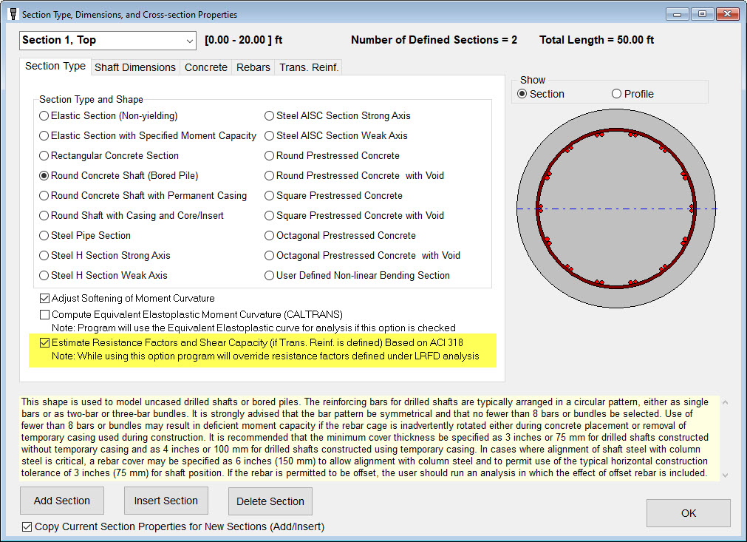Click the Add Section button
Screen dimensions: 747x542
pos(62,501)
